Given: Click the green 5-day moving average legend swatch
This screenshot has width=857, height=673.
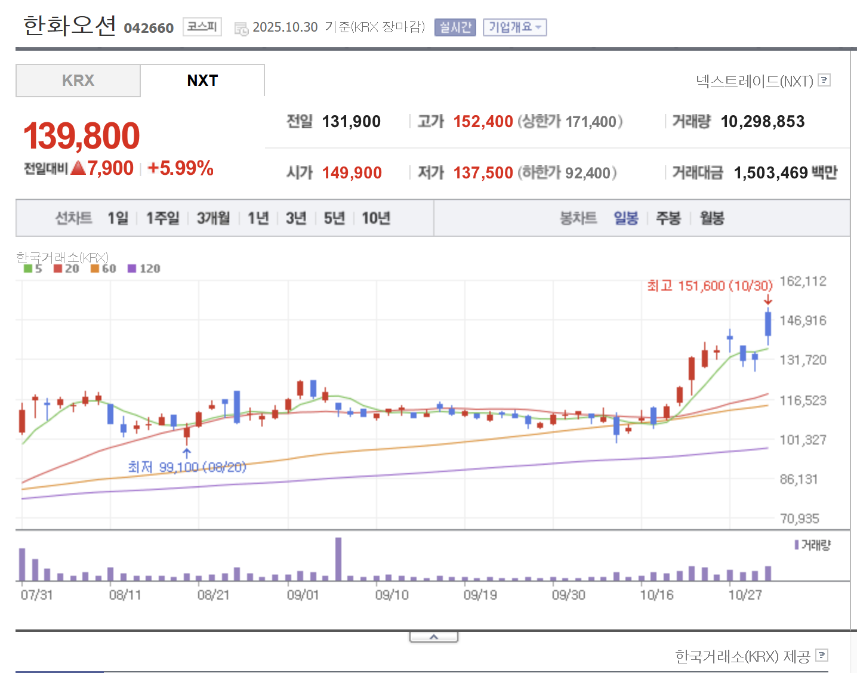Looking at the screenshot, I should 27,268.
